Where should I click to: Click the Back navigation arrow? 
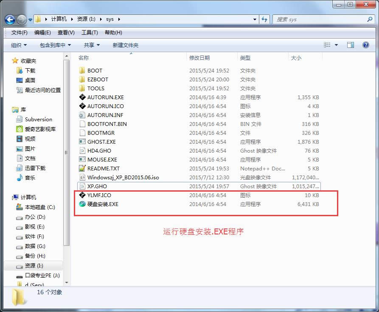(x=9, y=19)
